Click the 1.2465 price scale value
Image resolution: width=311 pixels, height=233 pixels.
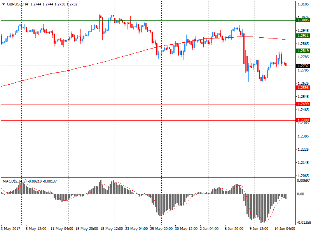tap(303, 110)
